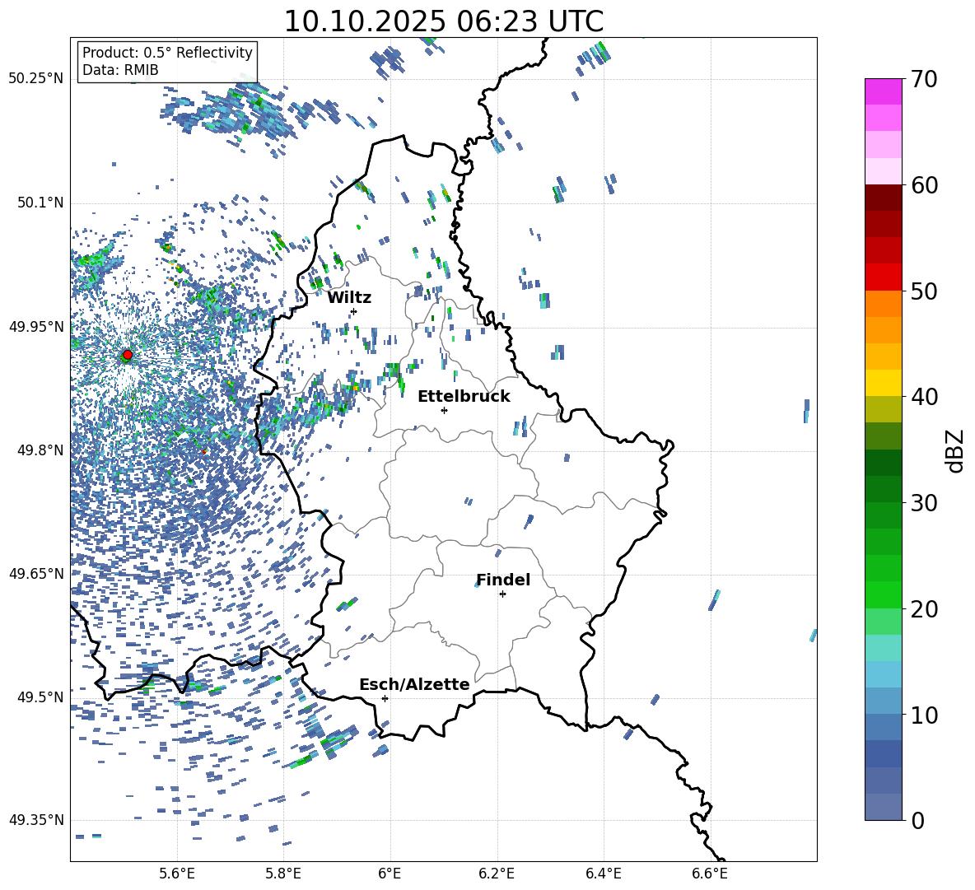The width and height of the screenshot is (975, 890).
Task: Click the red radar site marker
Action: 128,354
